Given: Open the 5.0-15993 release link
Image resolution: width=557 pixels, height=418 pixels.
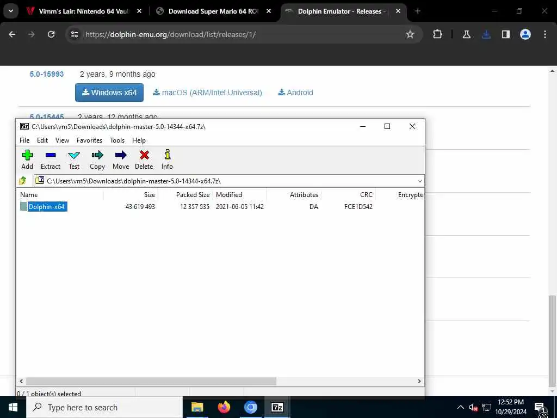Looking at the screenshot, I should 47,74.
